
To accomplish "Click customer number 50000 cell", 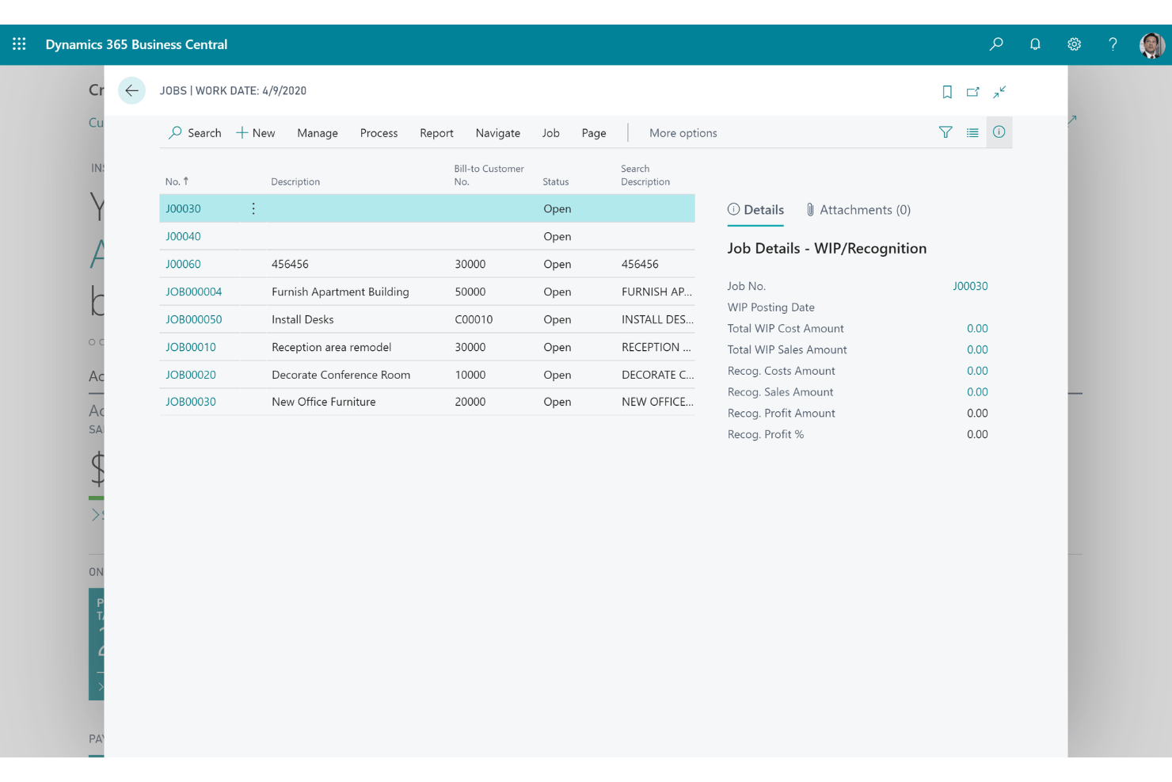I will pyautogui.click(x=470, y=292).
